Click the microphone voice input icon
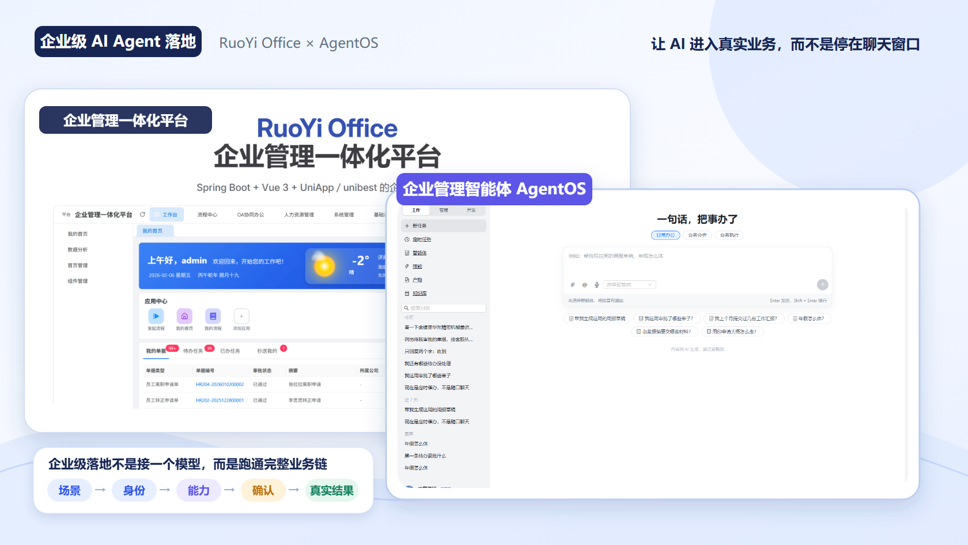The image size is (968, 545). [x=597, y=285]
